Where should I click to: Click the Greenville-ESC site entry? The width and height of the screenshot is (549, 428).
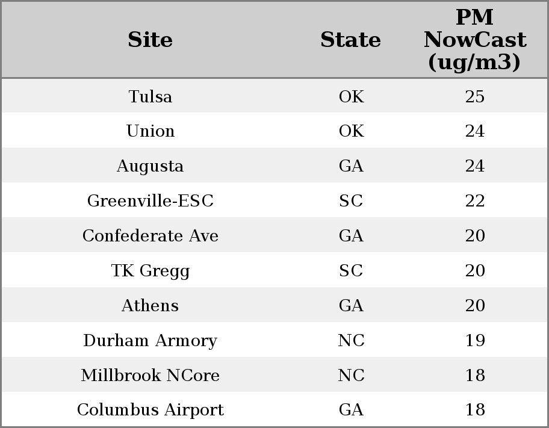click(150, 200)
